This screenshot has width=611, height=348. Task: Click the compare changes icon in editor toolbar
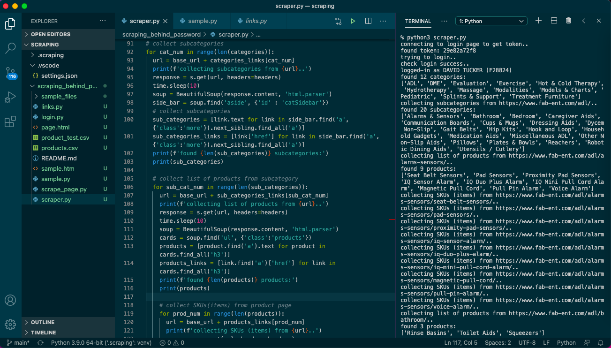(x=338, y=21)
